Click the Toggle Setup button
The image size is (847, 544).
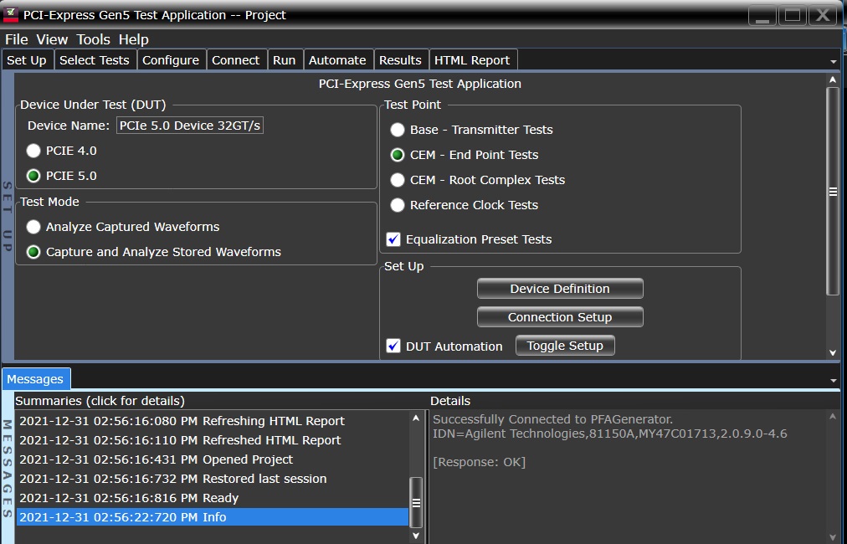coord(565,346)
